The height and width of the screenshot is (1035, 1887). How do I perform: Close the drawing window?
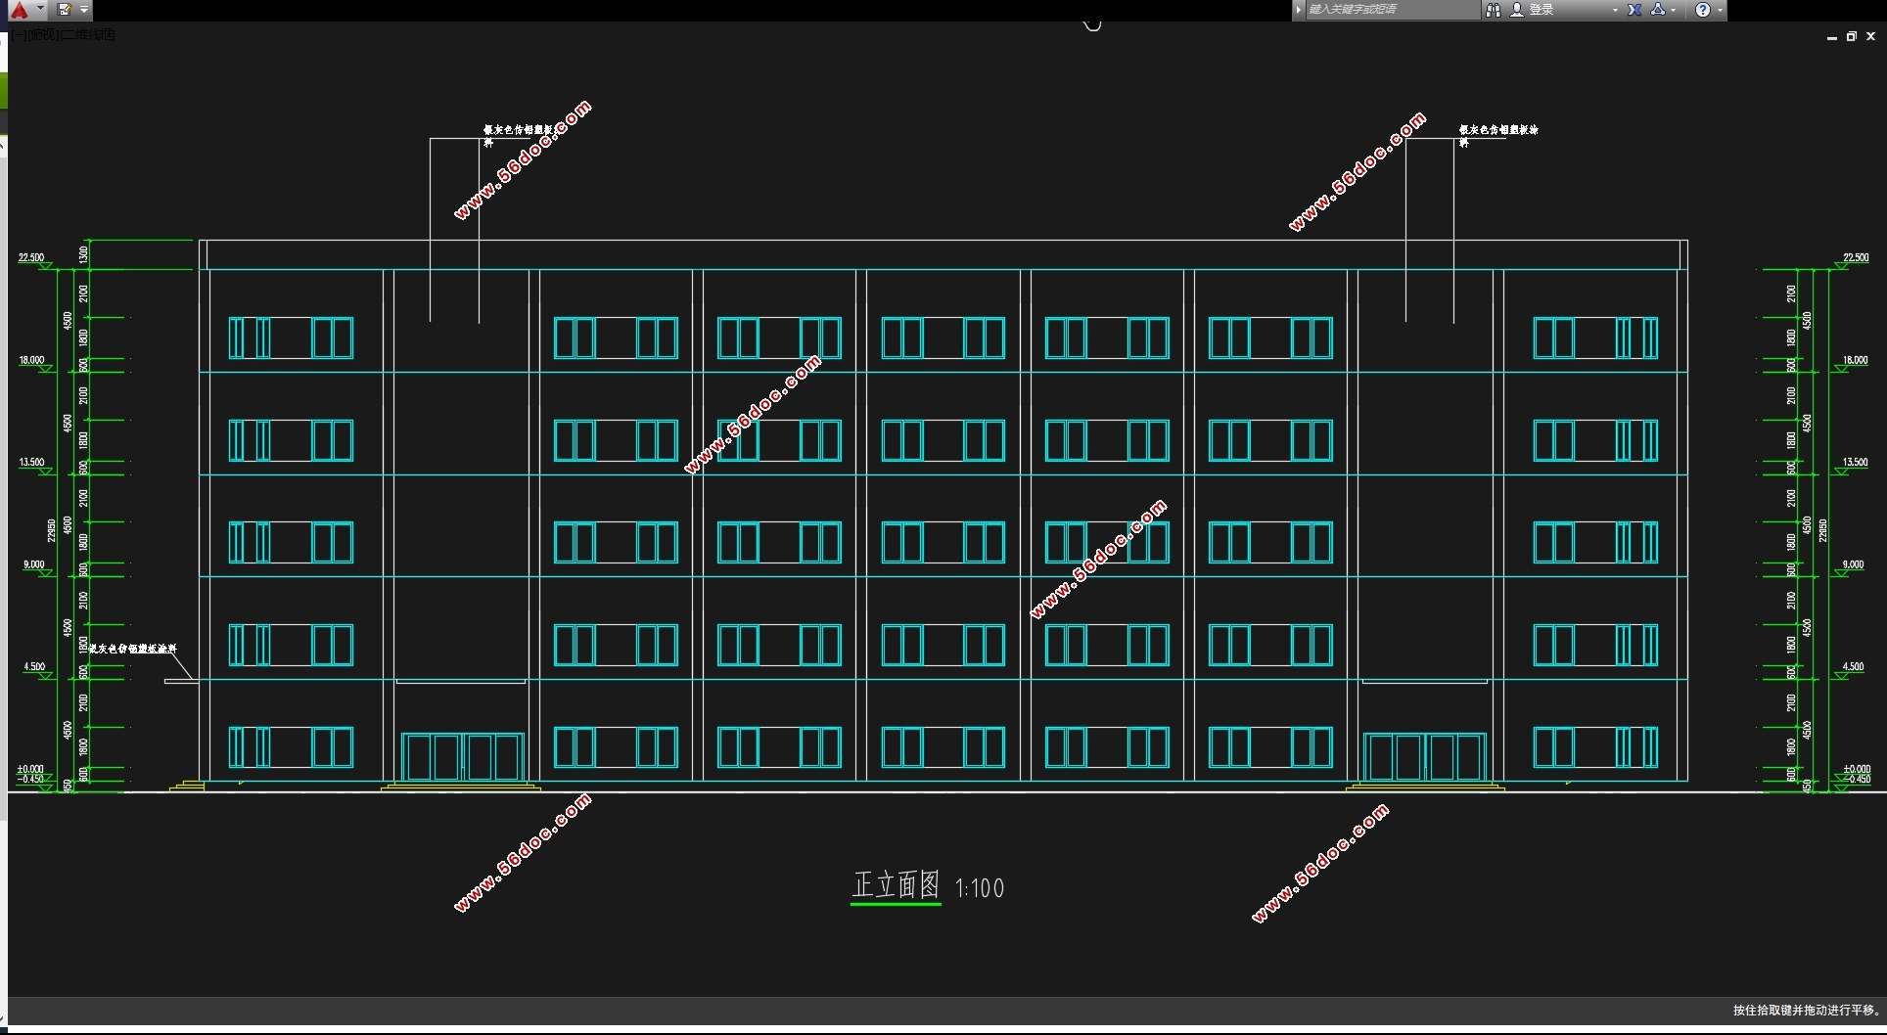pyautogui.click(x=1871, y=36)
